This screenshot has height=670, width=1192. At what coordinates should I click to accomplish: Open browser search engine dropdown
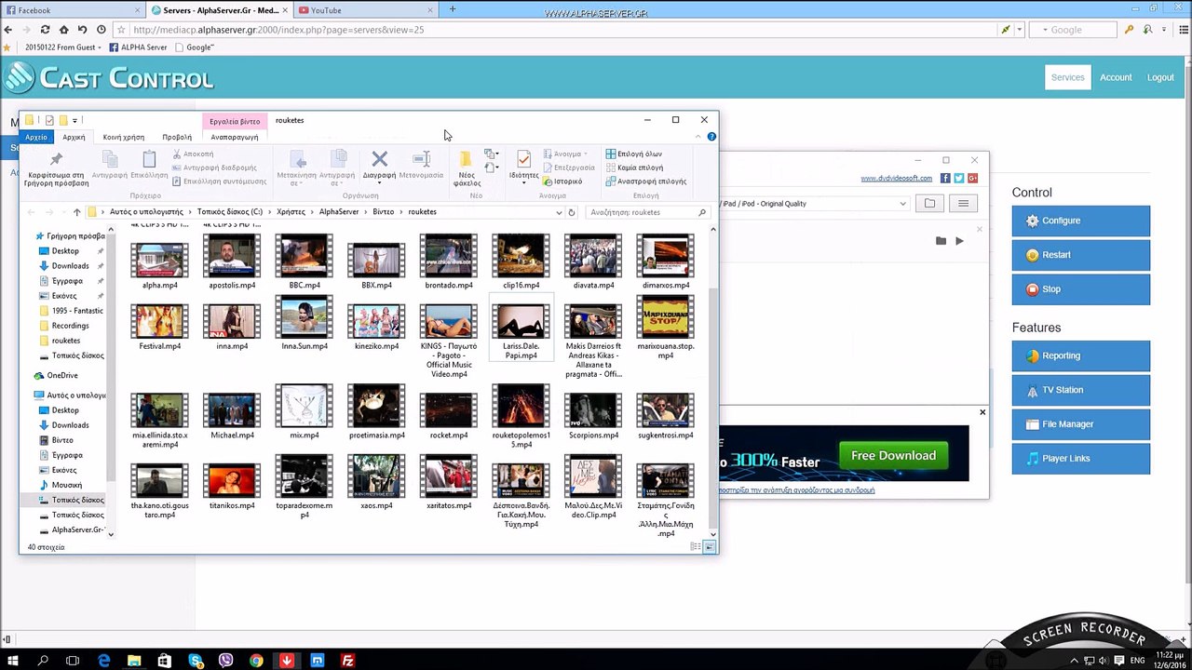[1045, 30]
